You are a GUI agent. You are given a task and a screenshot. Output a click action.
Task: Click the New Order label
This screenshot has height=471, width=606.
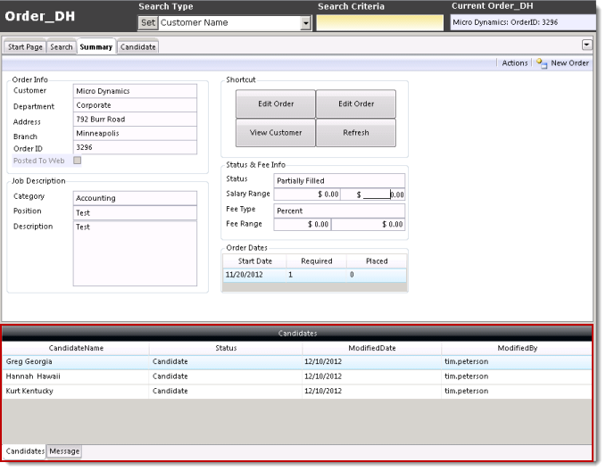[569, 63]
